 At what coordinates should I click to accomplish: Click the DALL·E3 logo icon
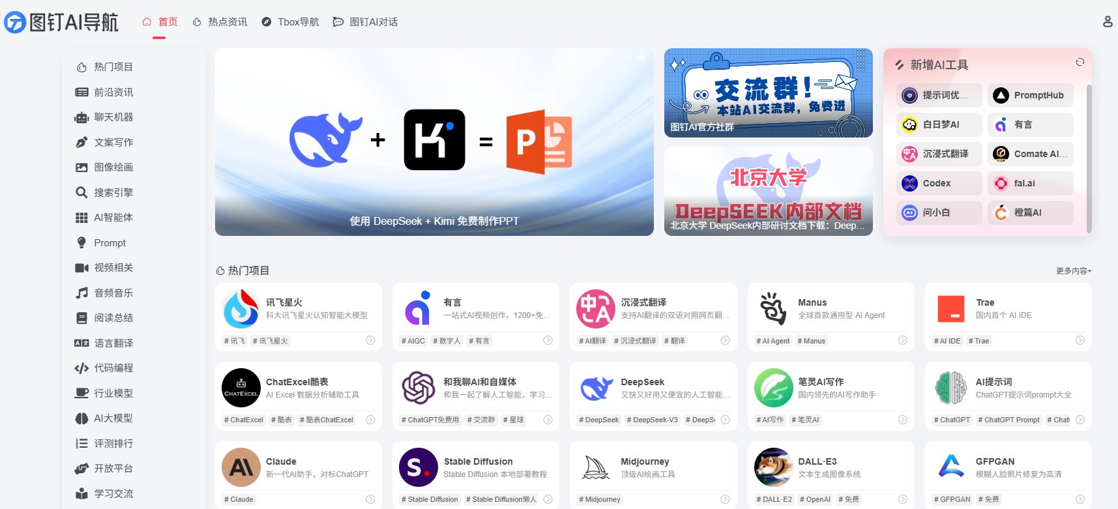(x=773, y=467)
